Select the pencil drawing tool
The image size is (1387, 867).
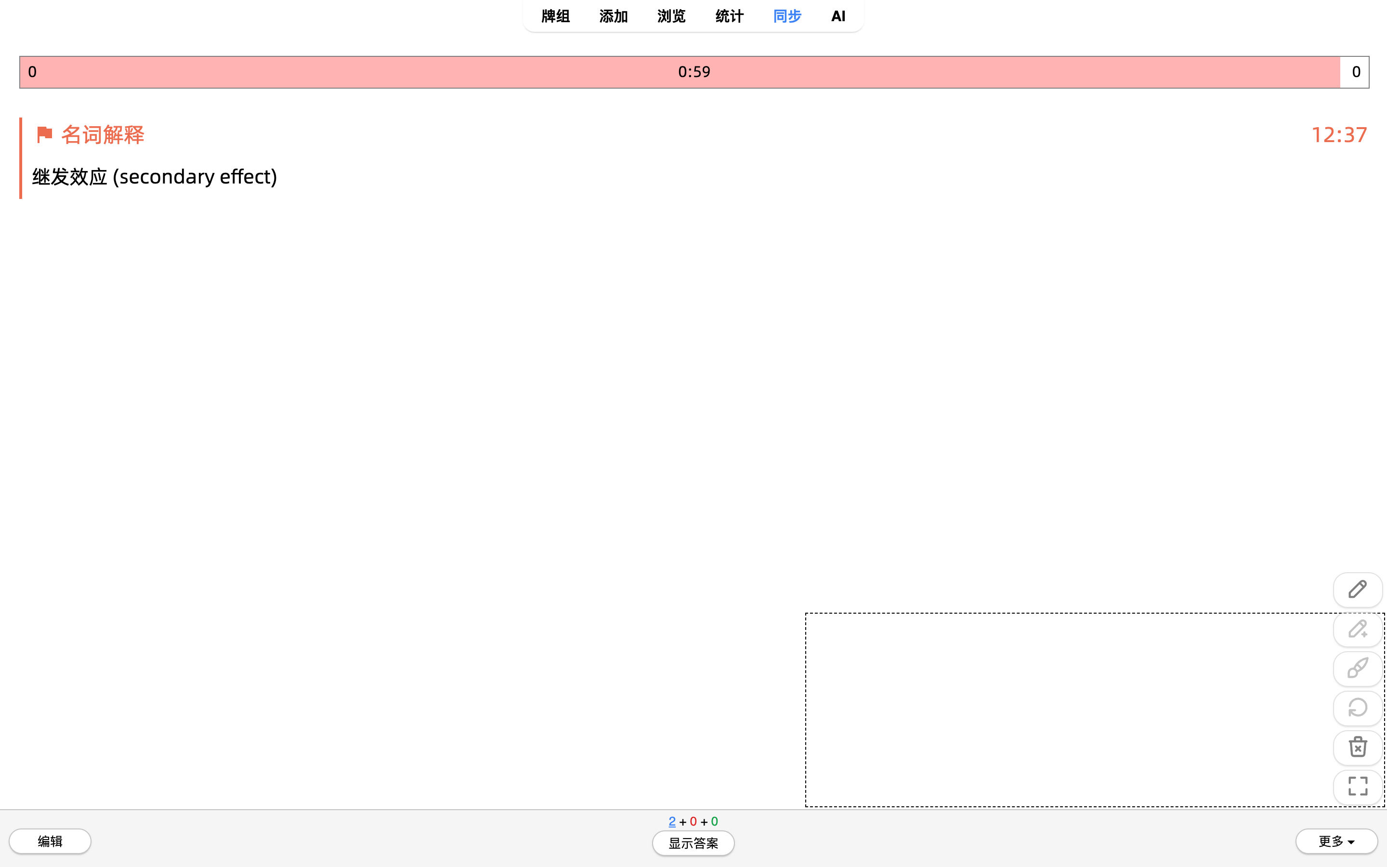1357,590
